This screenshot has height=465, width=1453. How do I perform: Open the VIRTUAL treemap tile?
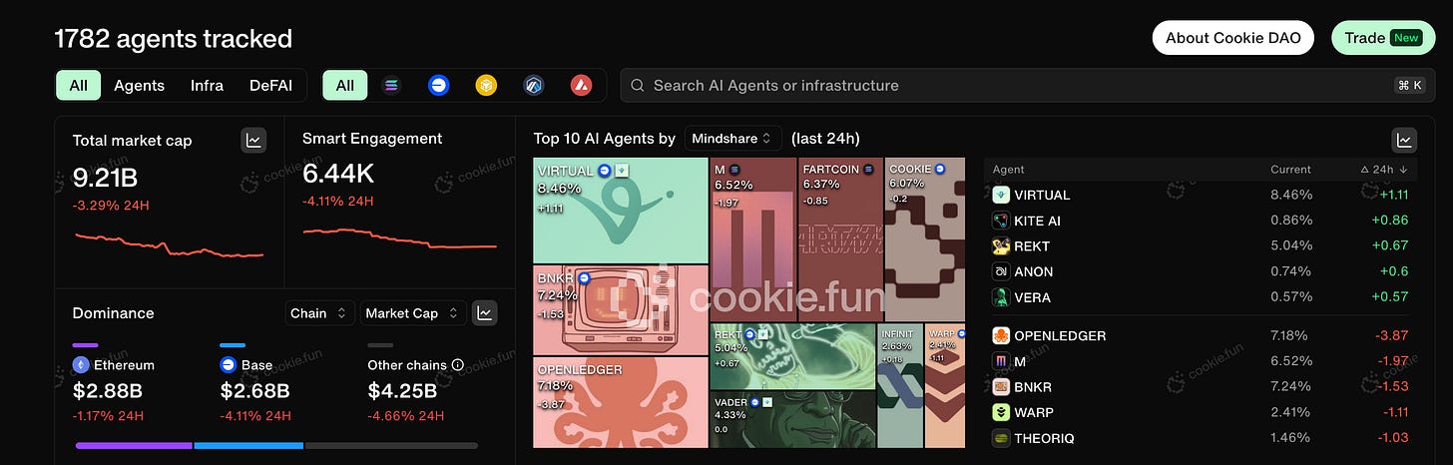(x=620, y=211)
